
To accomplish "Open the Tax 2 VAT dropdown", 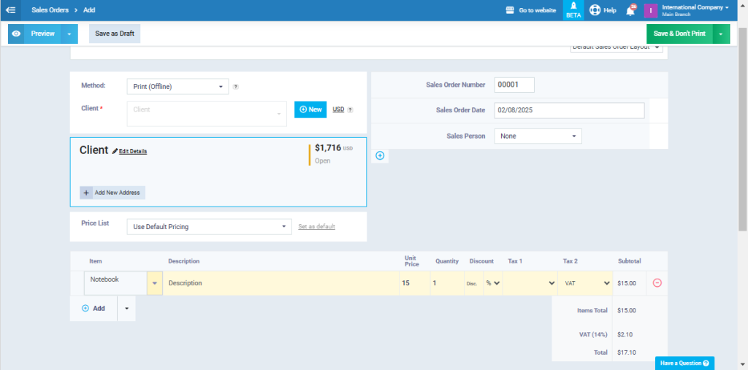I will (x=587, y=282).
